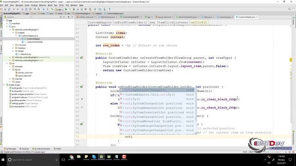296x166 pixels.
Task: Click the taskbar search box
Action: 33,160
